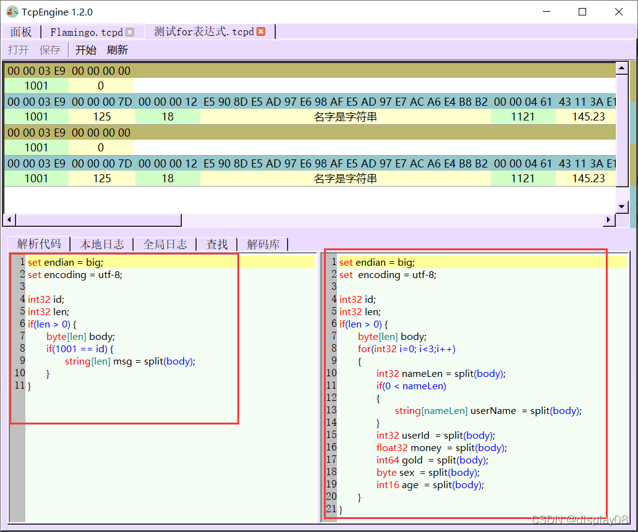Image resolution: width=638 pixels, height=532 pixels.
Task: Click the 打开 toolbar button
Action: 19,50
